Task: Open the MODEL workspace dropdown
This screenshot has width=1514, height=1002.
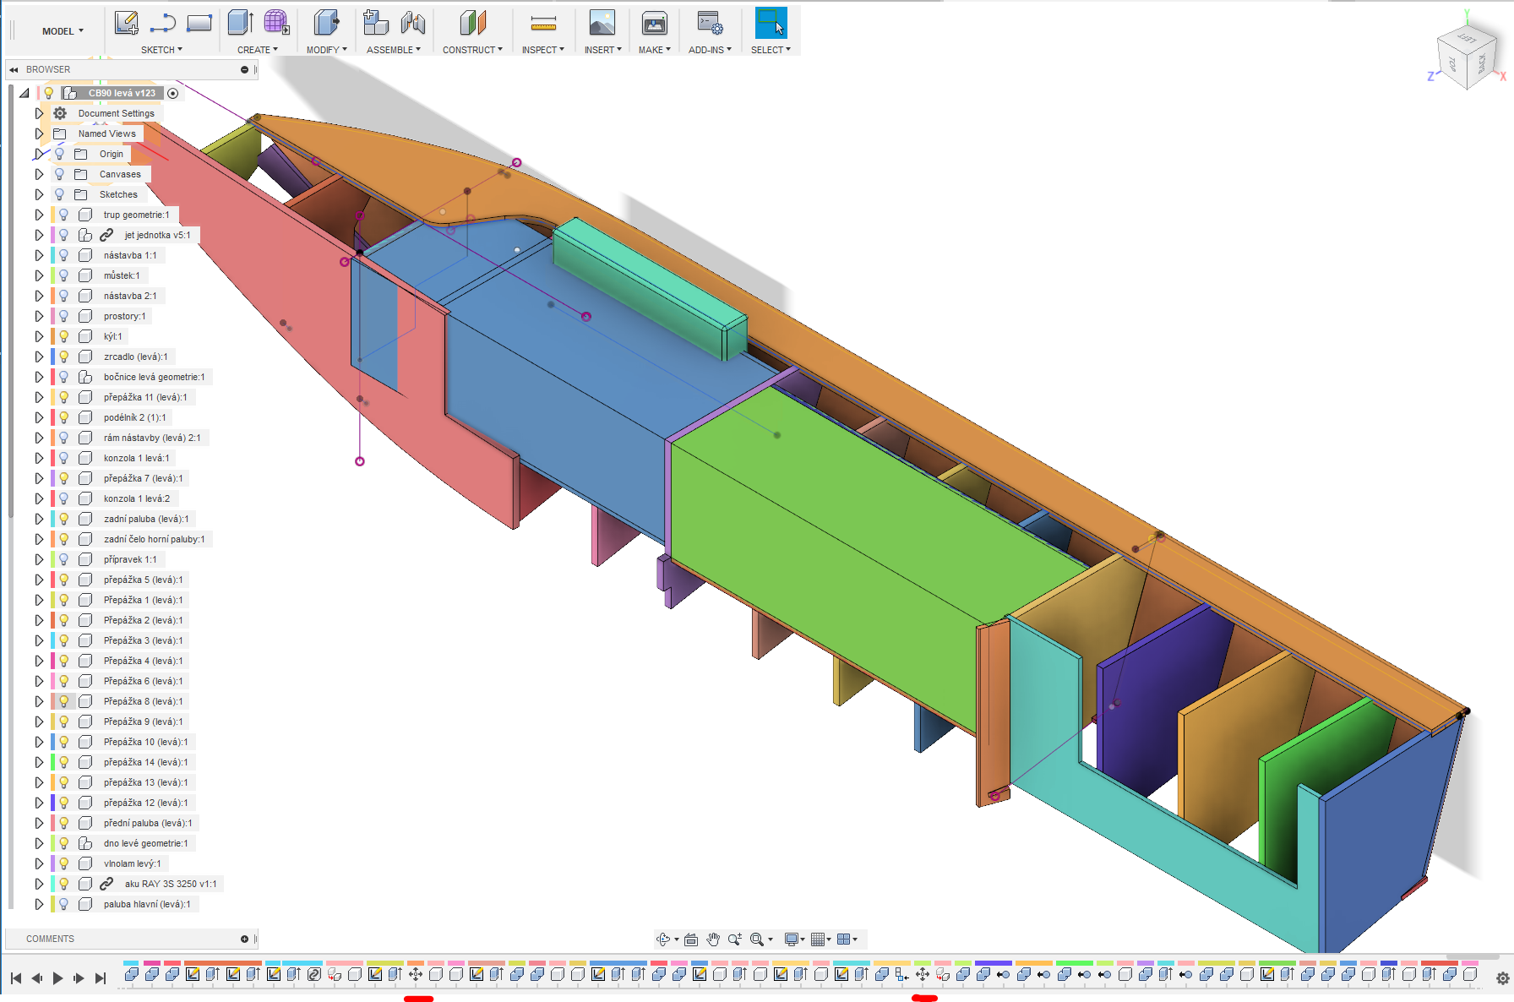Action: [x=63, y=31]
